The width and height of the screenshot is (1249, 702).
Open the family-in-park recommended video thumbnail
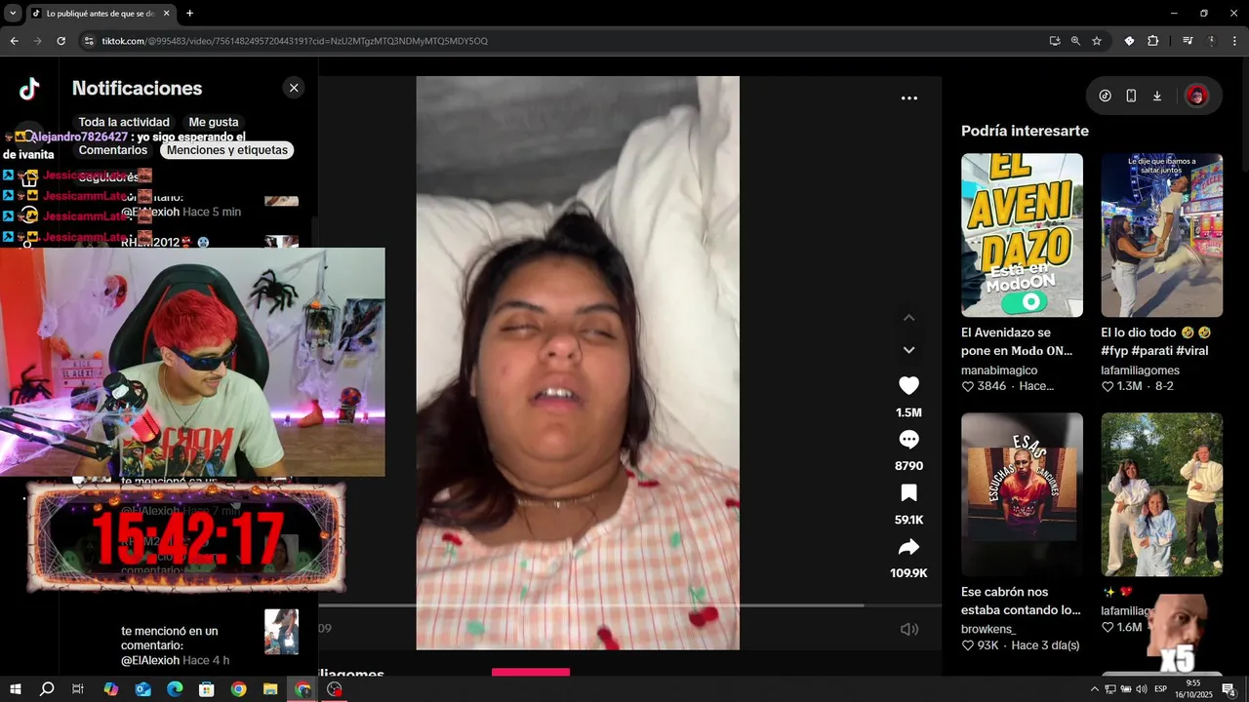(1161, 494)
